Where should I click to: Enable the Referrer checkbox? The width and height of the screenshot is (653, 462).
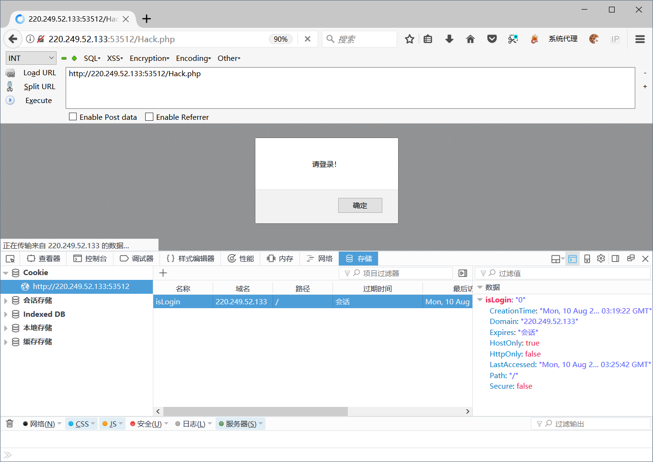(x=149, y=116)
